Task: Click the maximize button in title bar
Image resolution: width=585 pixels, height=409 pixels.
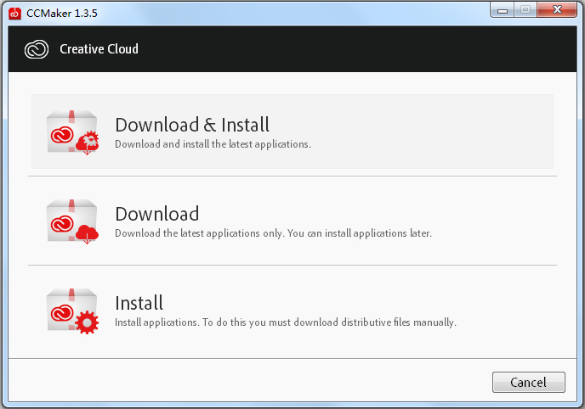Action: click(x=525, y=9)
